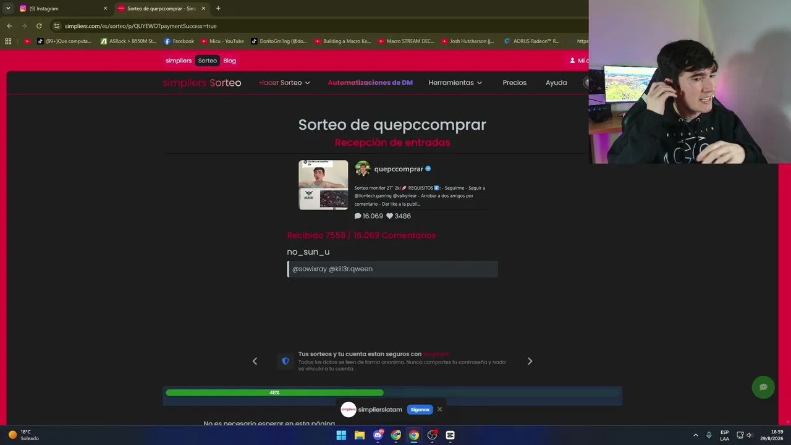The image size is (791, 445).
Task: Open the Windows Start menu
Action: coord(341,435)
